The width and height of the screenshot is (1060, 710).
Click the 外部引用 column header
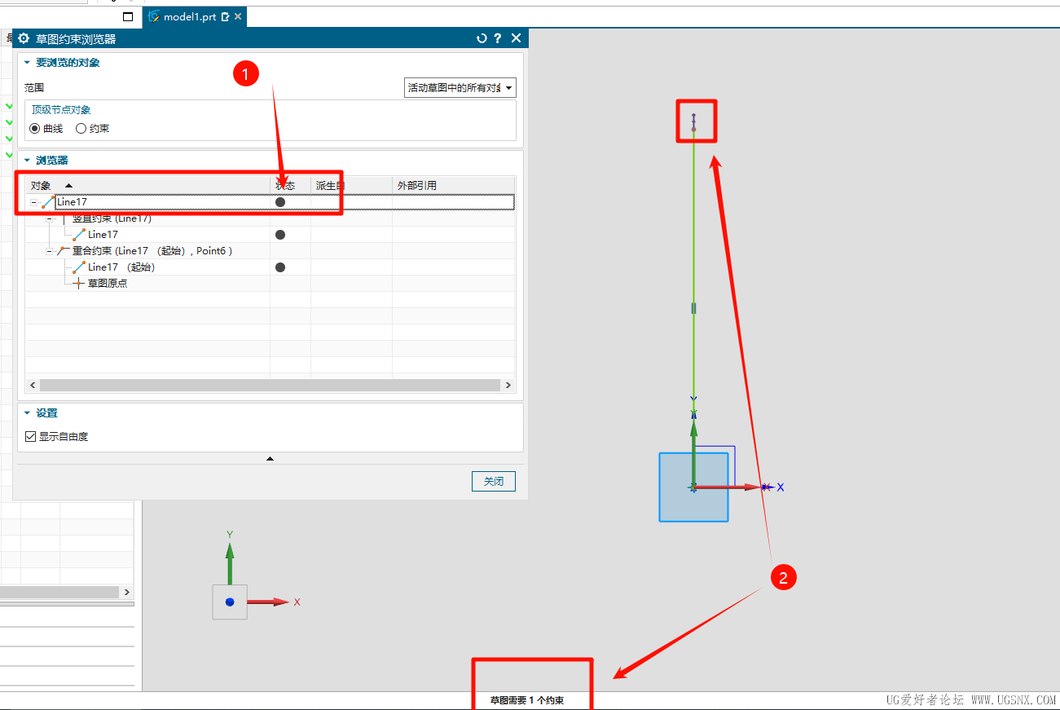(x=453, y=186)
